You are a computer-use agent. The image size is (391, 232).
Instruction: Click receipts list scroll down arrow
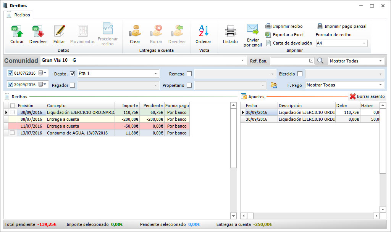(233, 216)
